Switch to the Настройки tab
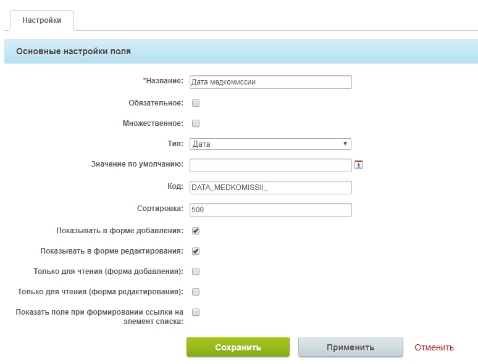 [x=42, y=20]
